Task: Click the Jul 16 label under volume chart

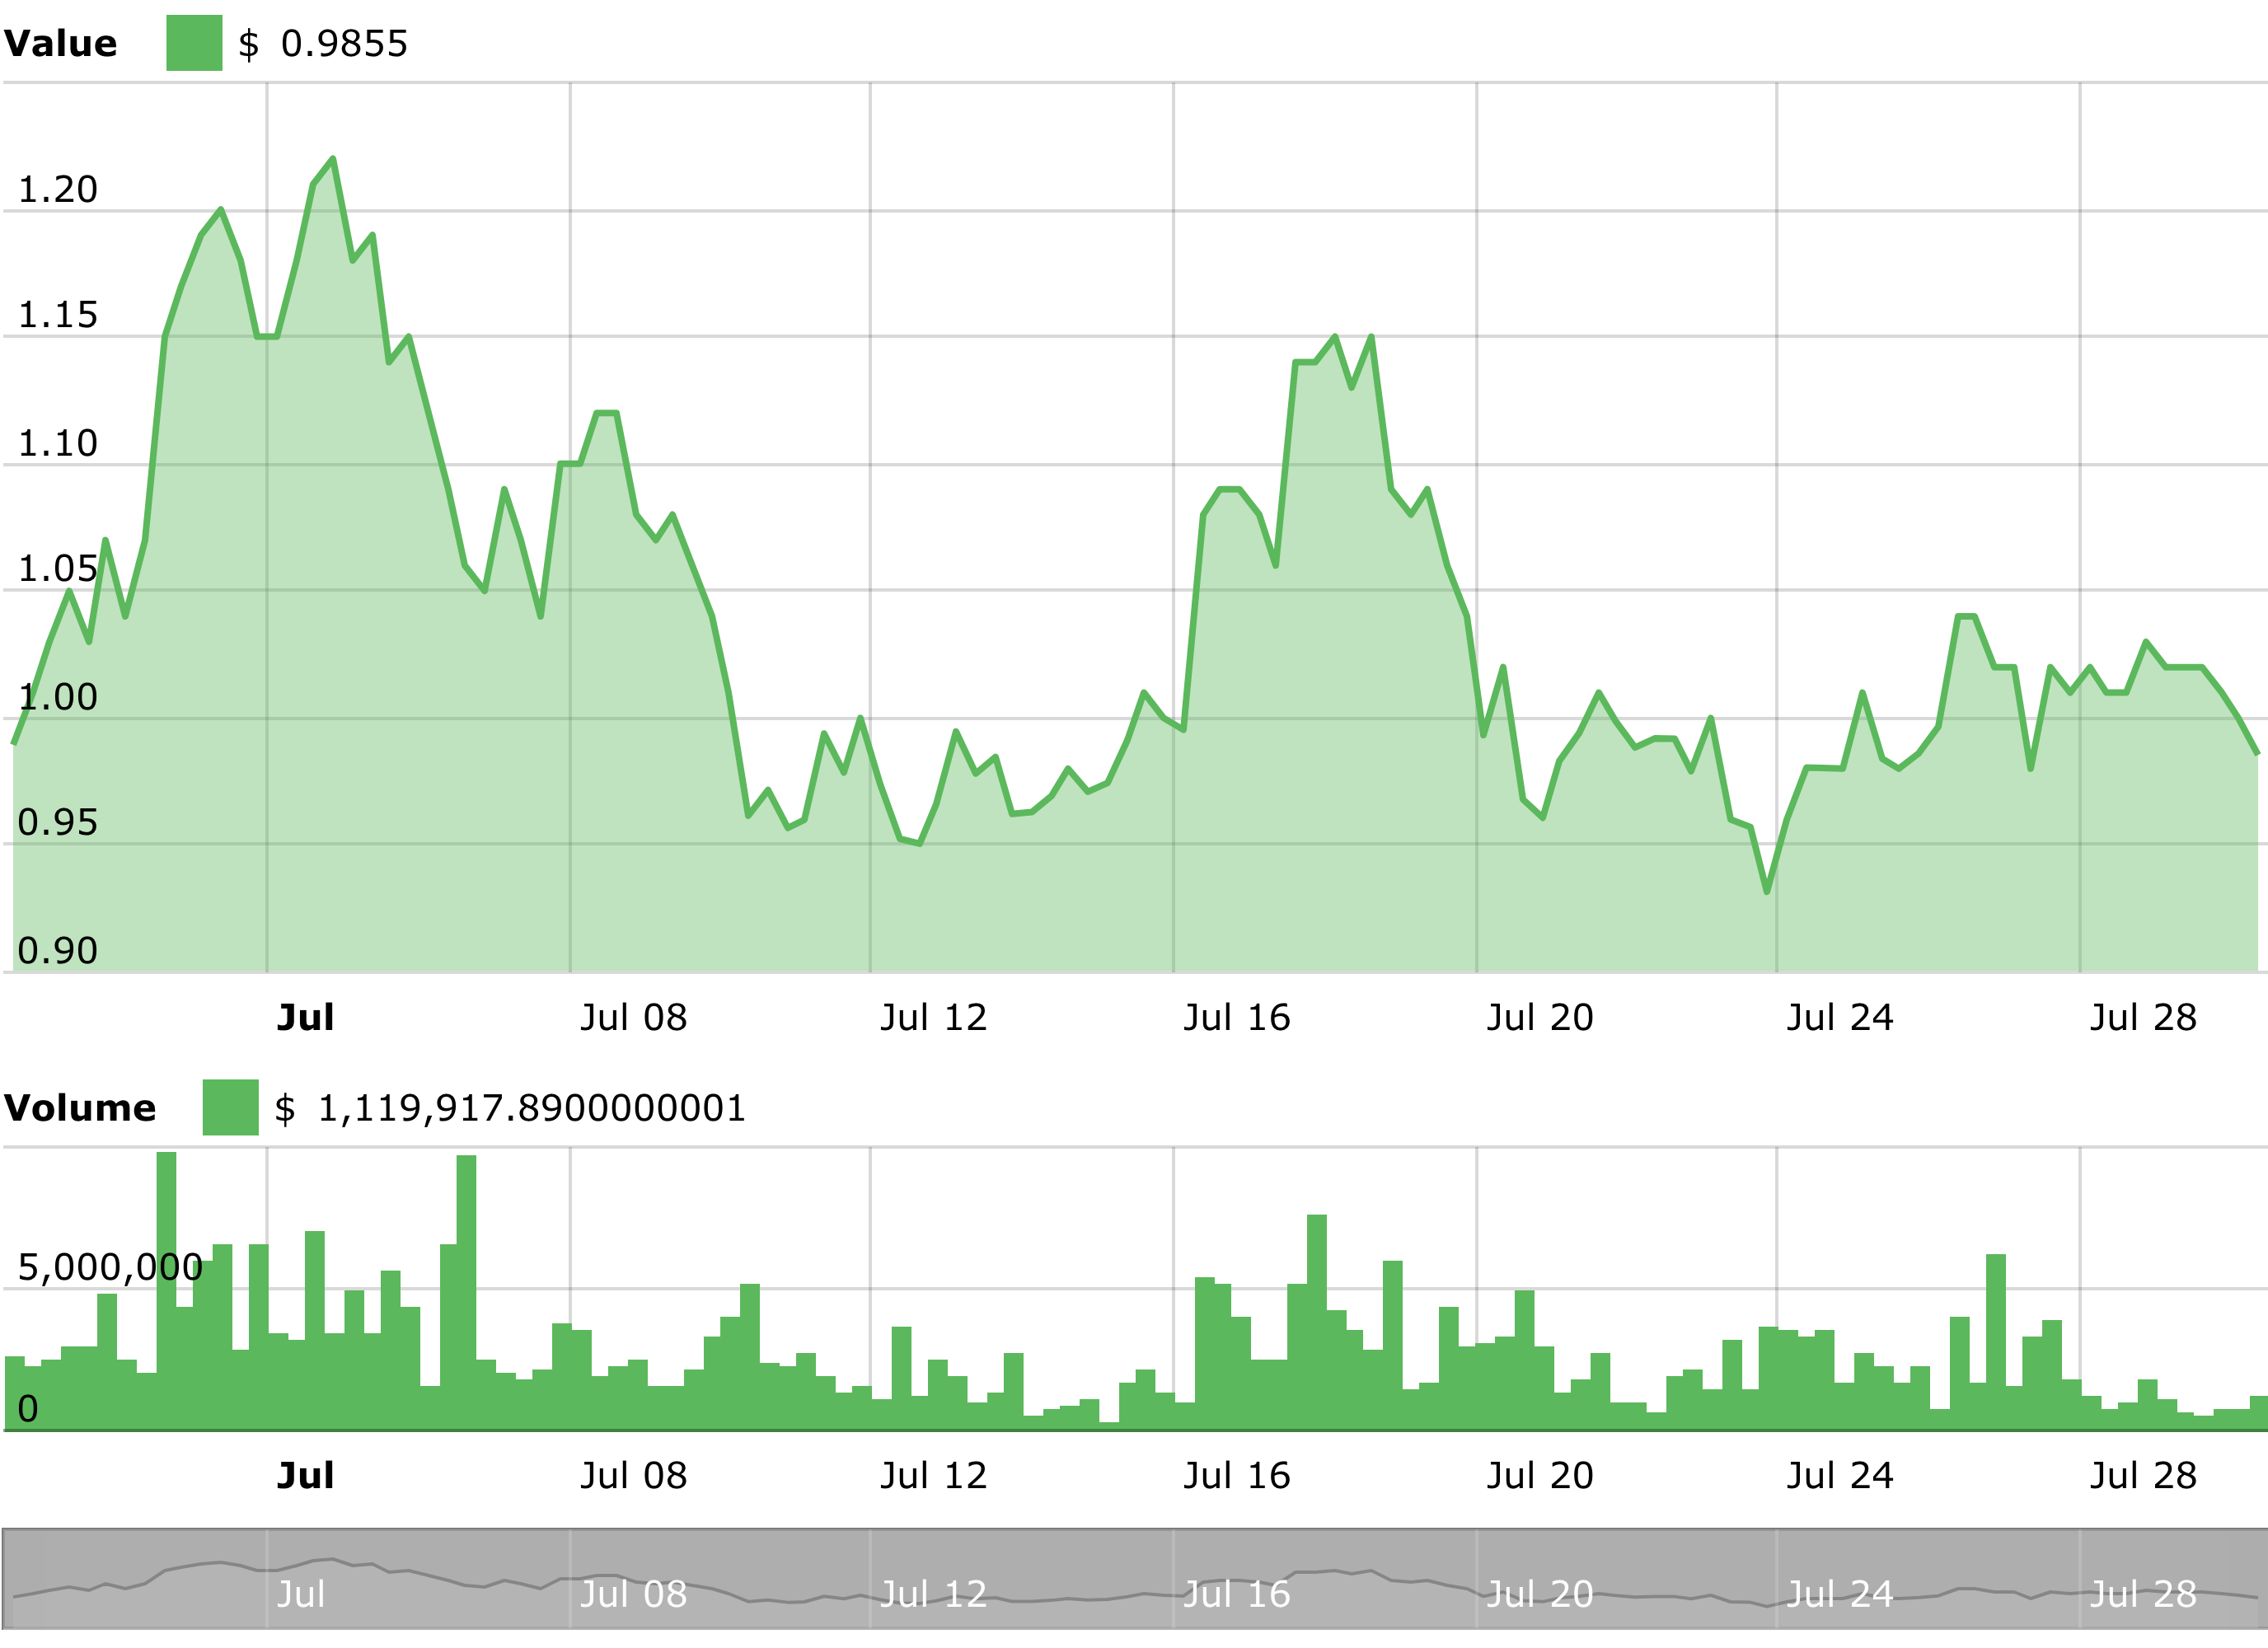Action: pos(1237,1476)
